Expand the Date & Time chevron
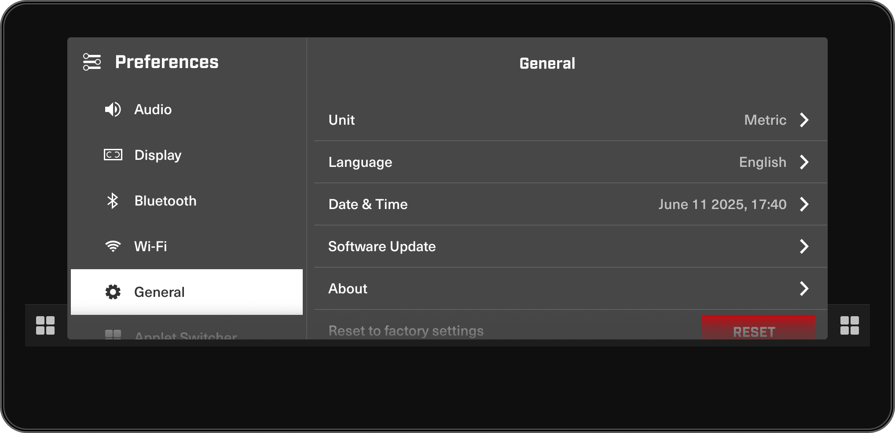The height and width of the screenshot is (433, 895). (805, 204)
